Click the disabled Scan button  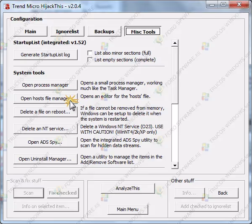coord(29,193)
